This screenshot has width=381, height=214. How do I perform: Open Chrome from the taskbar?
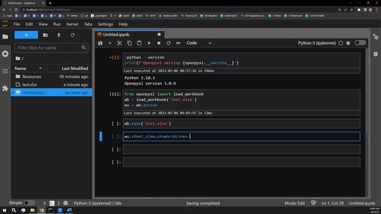click(x=42, y=210)
